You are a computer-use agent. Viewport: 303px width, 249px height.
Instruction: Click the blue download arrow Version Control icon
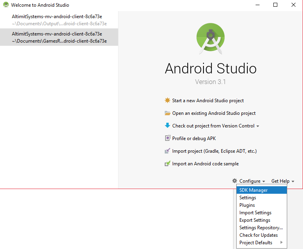tap(167, 125)
